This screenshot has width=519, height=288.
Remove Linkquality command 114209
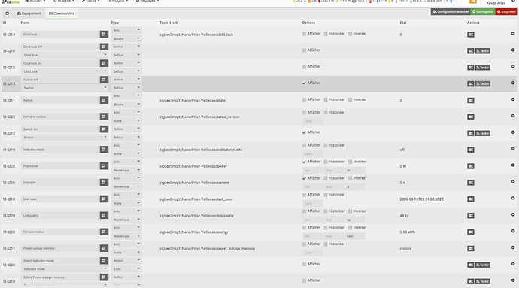513,214
